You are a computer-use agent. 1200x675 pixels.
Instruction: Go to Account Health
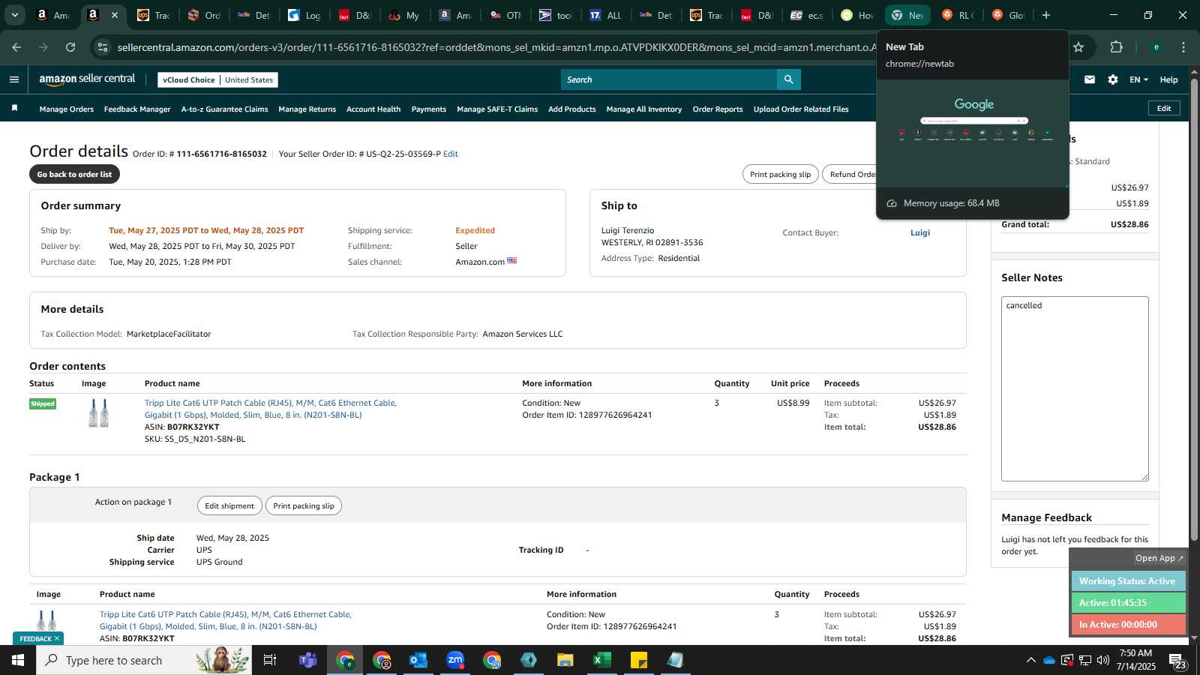(x=373, y=109)
